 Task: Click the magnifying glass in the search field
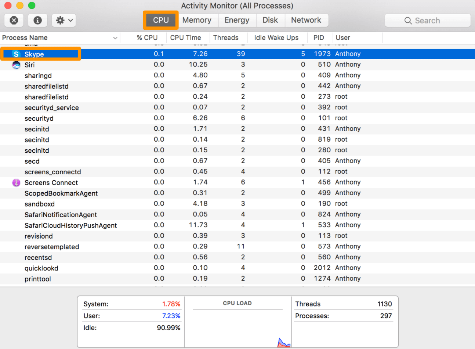(x=408, y=20)
